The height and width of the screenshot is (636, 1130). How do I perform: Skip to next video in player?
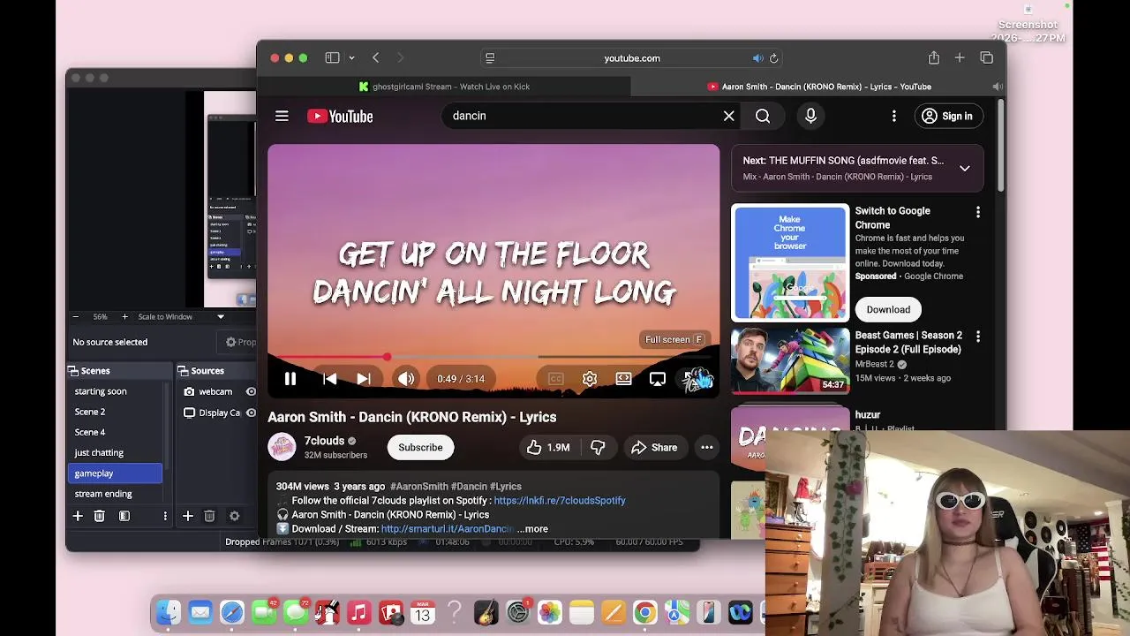tap(364, 379)
